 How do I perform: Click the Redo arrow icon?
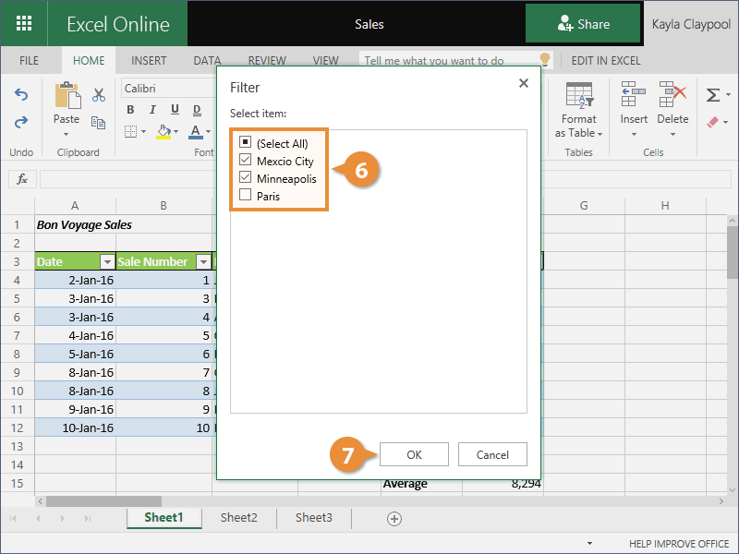[x=21, y=122]
